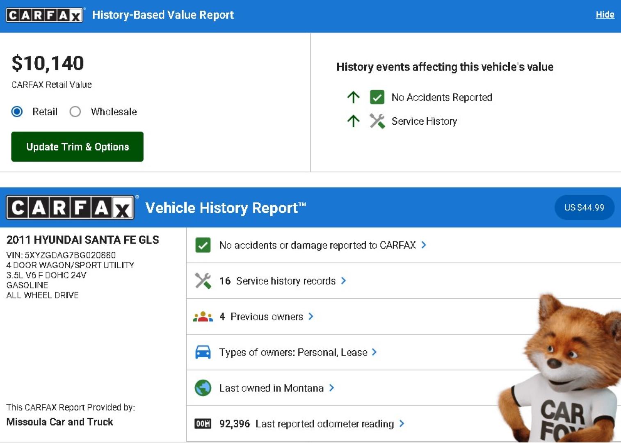Click the 4 DOOR WAGON/SPORT UTILITY text
Screen dimensions: 621x443
pyautogui.click(x=70, y=265)
